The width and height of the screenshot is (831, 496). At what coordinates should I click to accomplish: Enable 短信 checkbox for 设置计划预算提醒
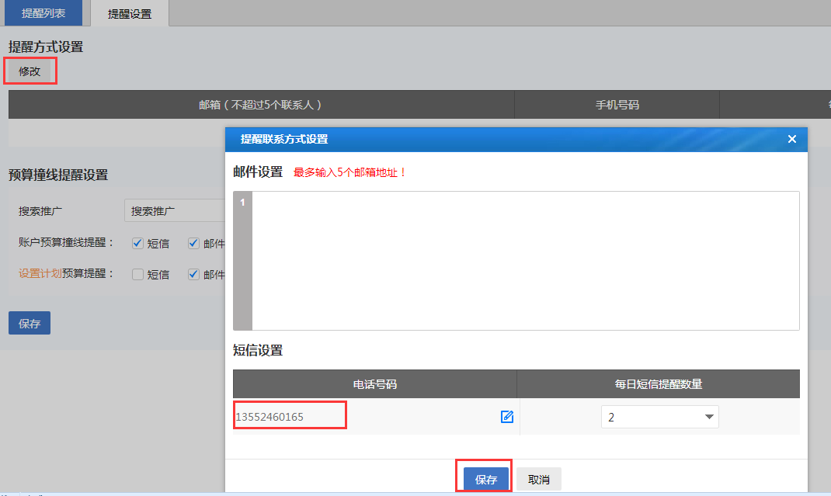138,274
